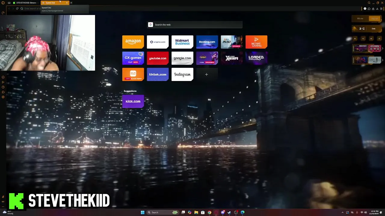Show hidden system tray icons
385x216 pixels.
click(342, 212)
